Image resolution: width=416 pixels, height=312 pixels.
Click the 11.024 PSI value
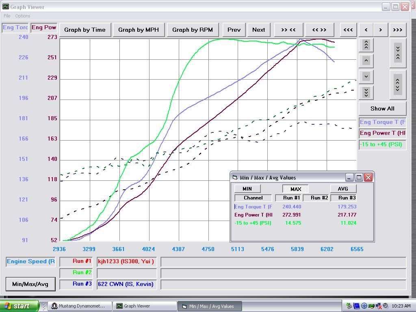tap(348, 223)
